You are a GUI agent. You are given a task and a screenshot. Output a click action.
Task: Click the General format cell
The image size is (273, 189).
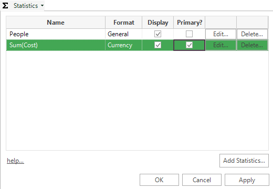123,34
